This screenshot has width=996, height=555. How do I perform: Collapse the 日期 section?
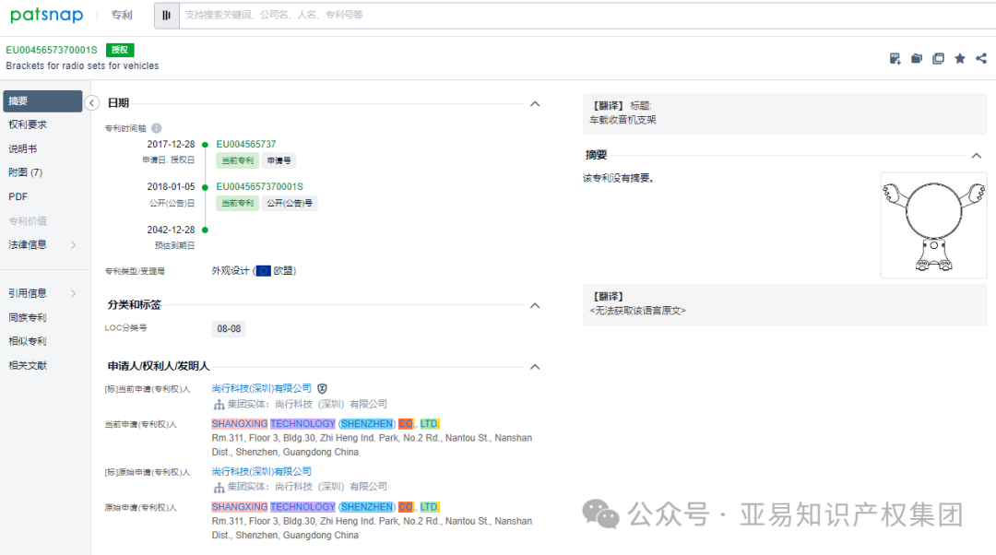(535, 103)
